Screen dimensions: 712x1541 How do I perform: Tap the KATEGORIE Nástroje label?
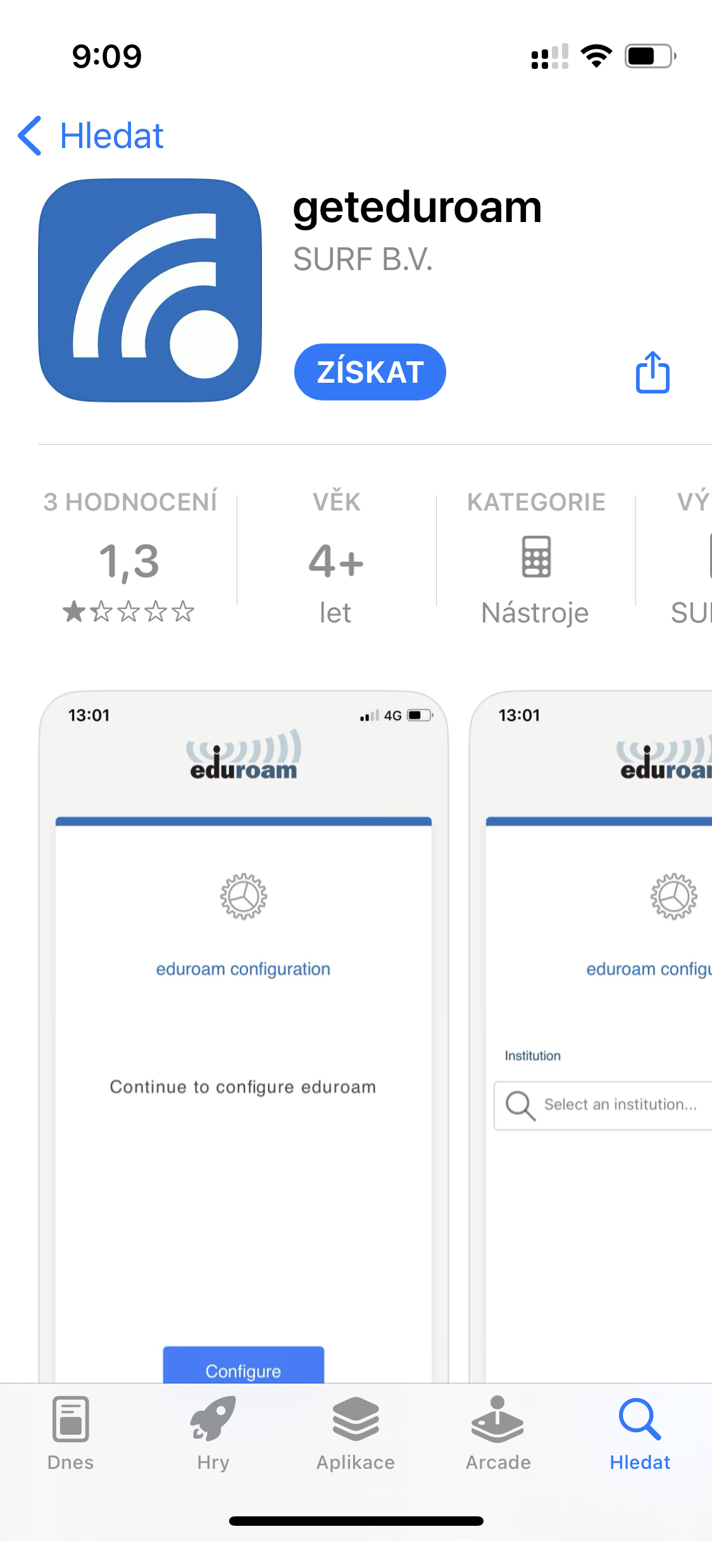[536, 555]
